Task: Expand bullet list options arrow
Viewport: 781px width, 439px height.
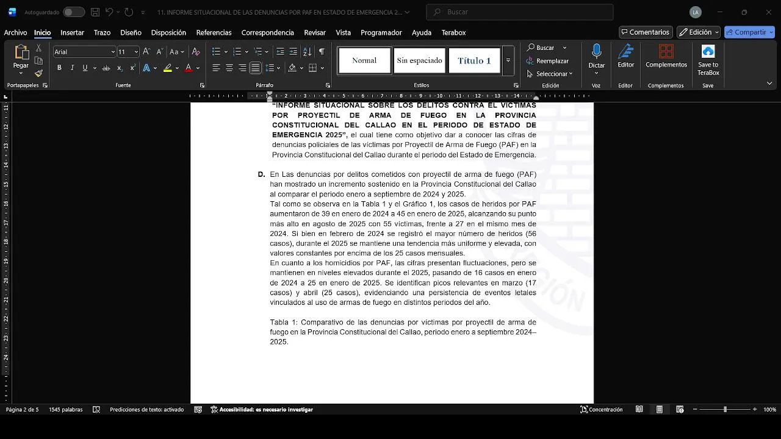Action: 226,52
